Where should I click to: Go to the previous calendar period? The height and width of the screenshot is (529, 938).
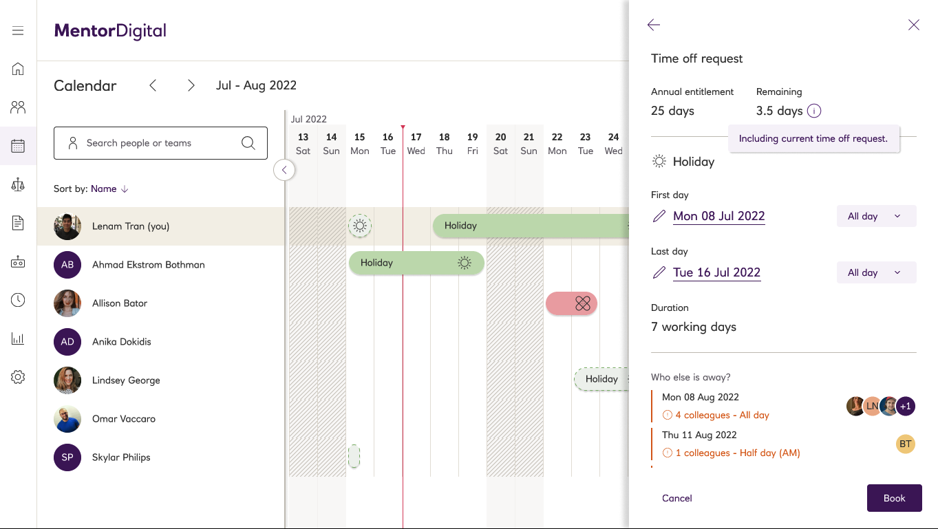tap(153, 85)
